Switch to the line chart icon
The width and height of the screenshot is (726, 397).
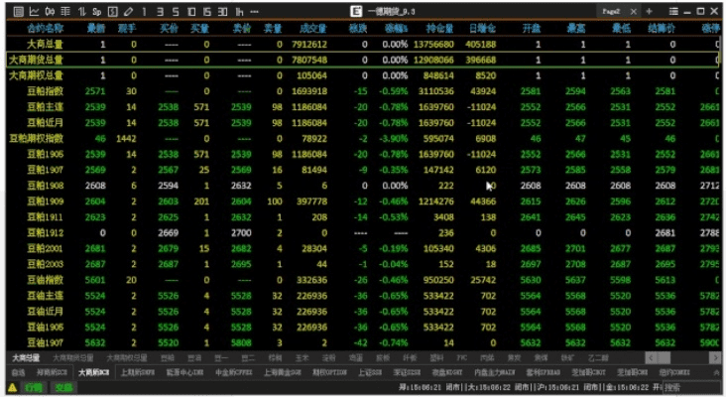[x=34, y=10]
